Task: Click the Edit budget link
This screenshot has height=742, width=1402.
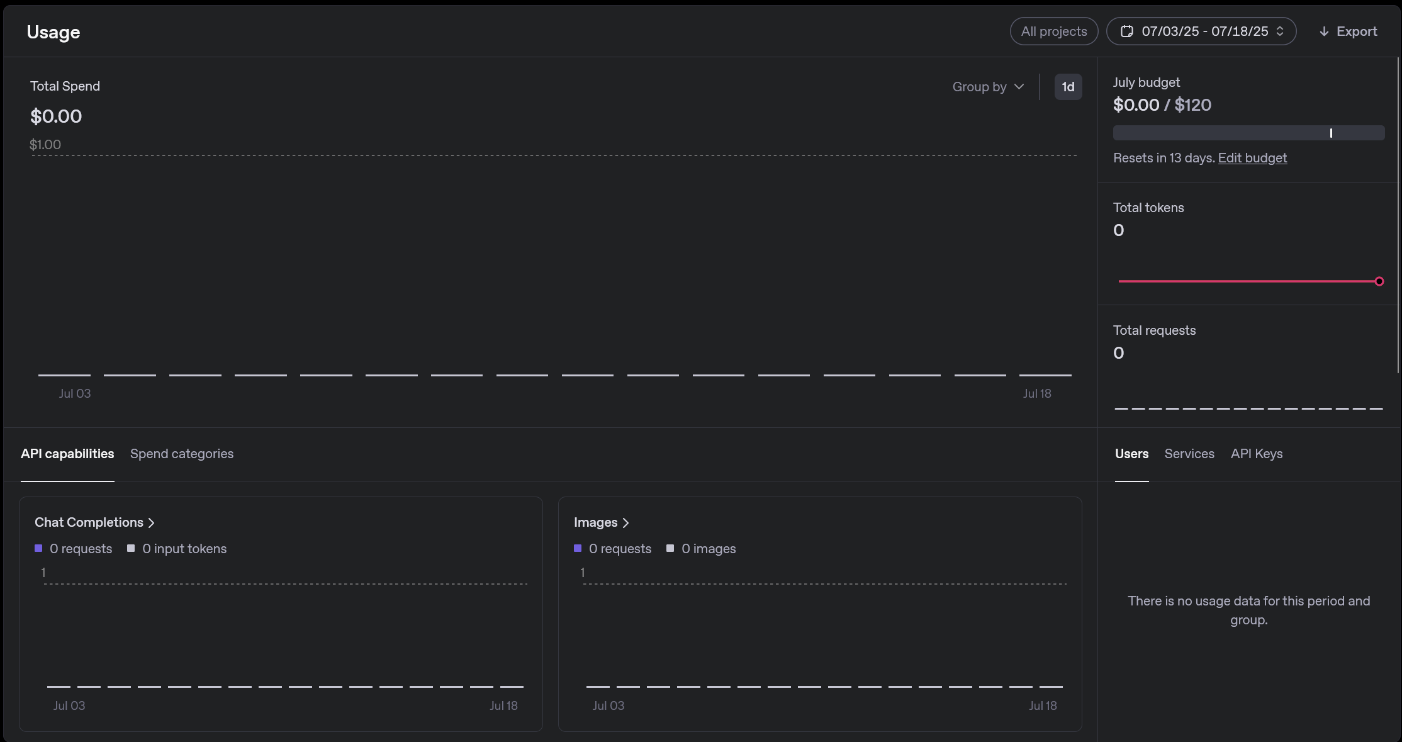Action: pyautogui.click(x=1252, y=158)
